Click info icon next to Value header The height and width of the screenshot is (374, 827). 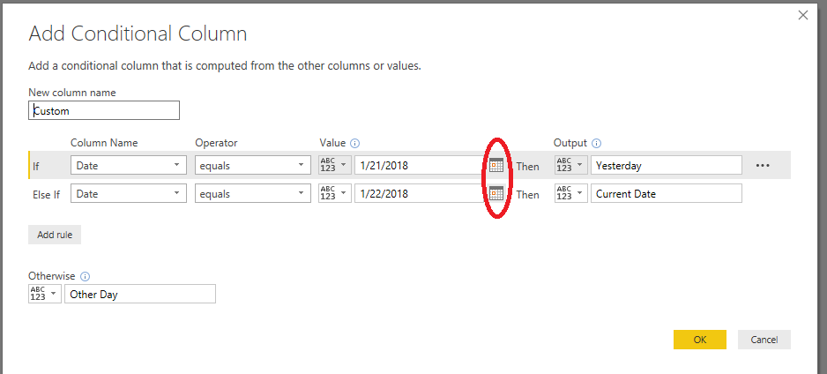[354, 143]
